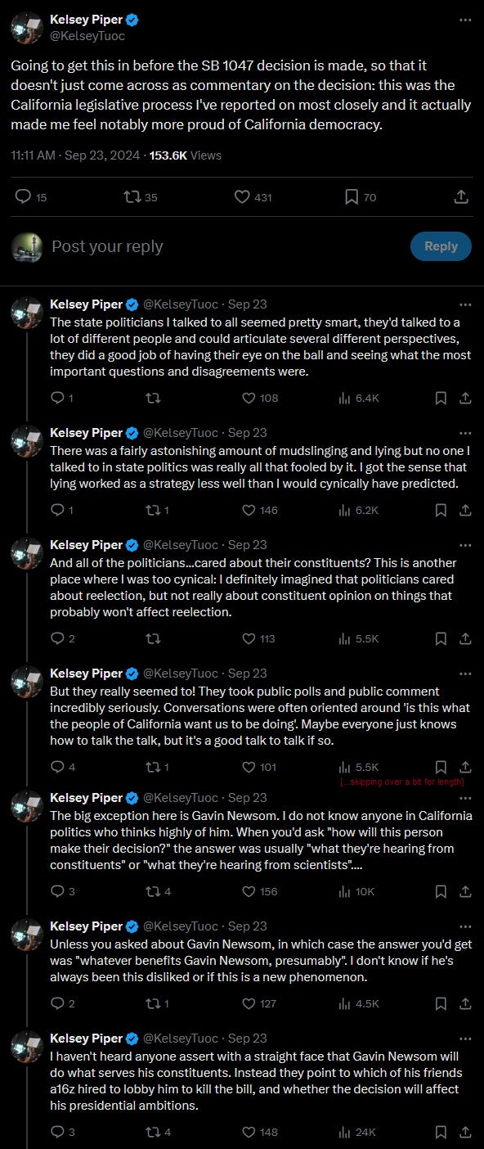
Task: Open the more options menu on the main post
Action: [465, 19]
